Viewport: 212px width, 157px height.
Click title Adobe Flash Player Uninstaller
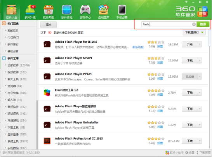tap(76, 122)
